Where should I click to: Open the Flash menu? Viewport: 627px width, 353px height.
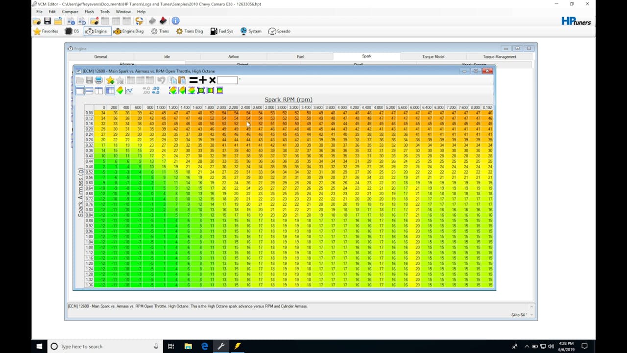click(89, 12)
